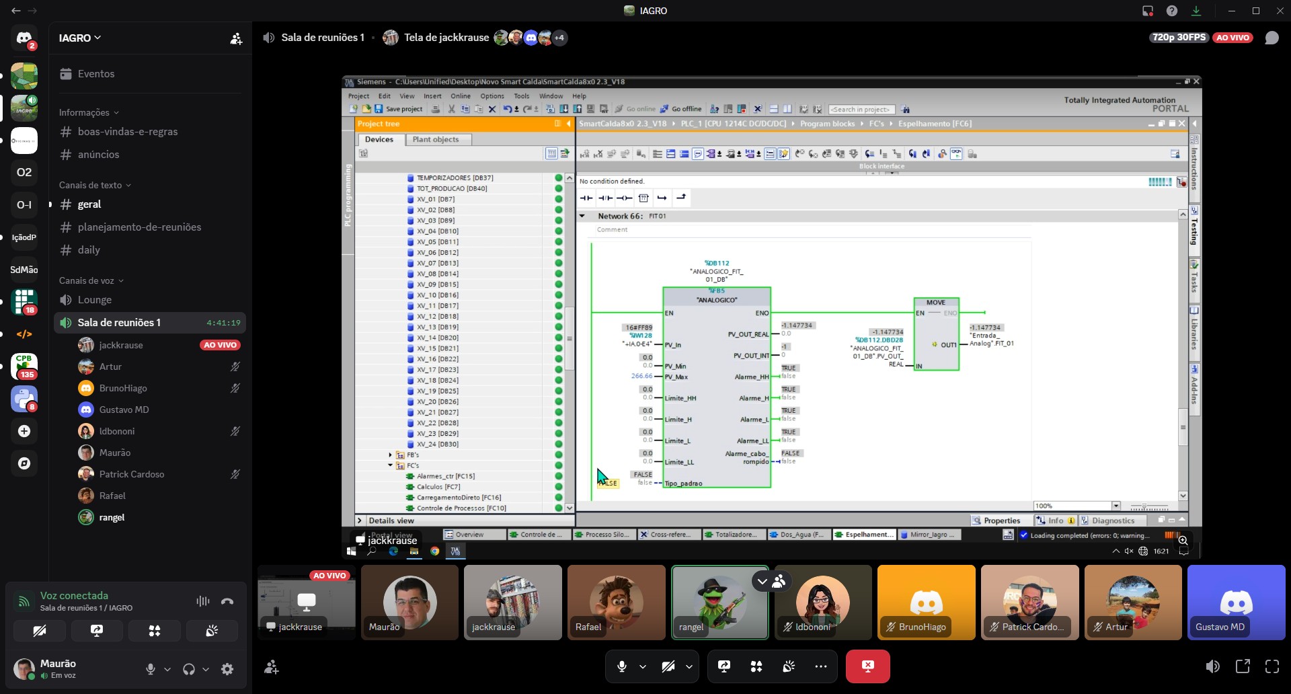Click the add server plus icon
This screenshot has width=1291, height=694.
tap(24, 431)
